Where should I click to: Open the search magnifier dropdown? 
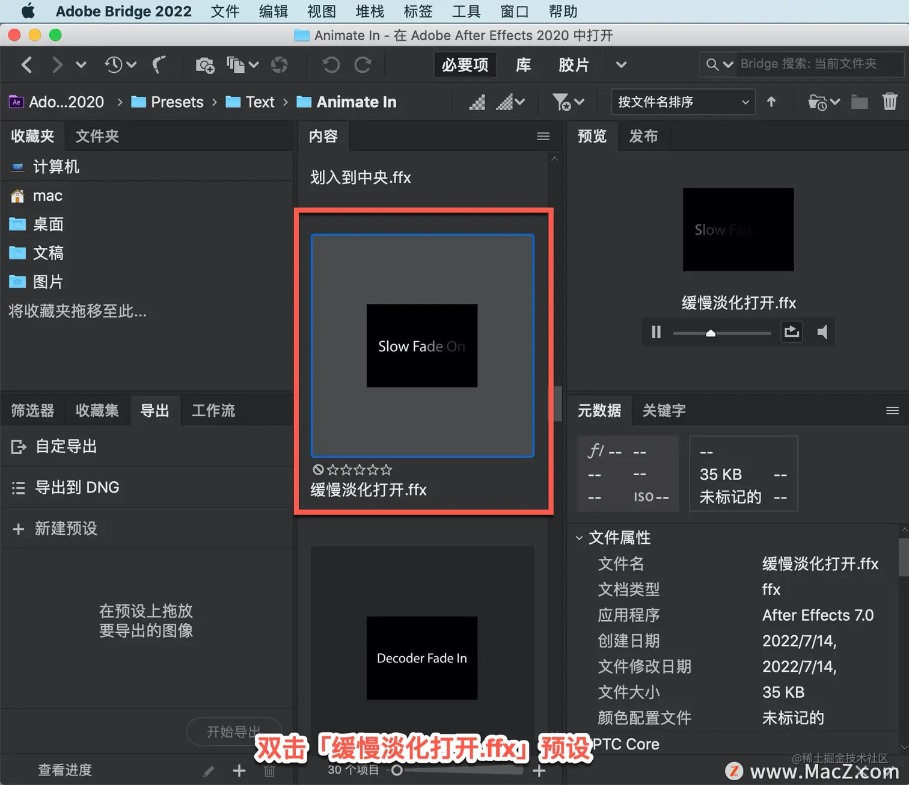[x=719, y=64]
